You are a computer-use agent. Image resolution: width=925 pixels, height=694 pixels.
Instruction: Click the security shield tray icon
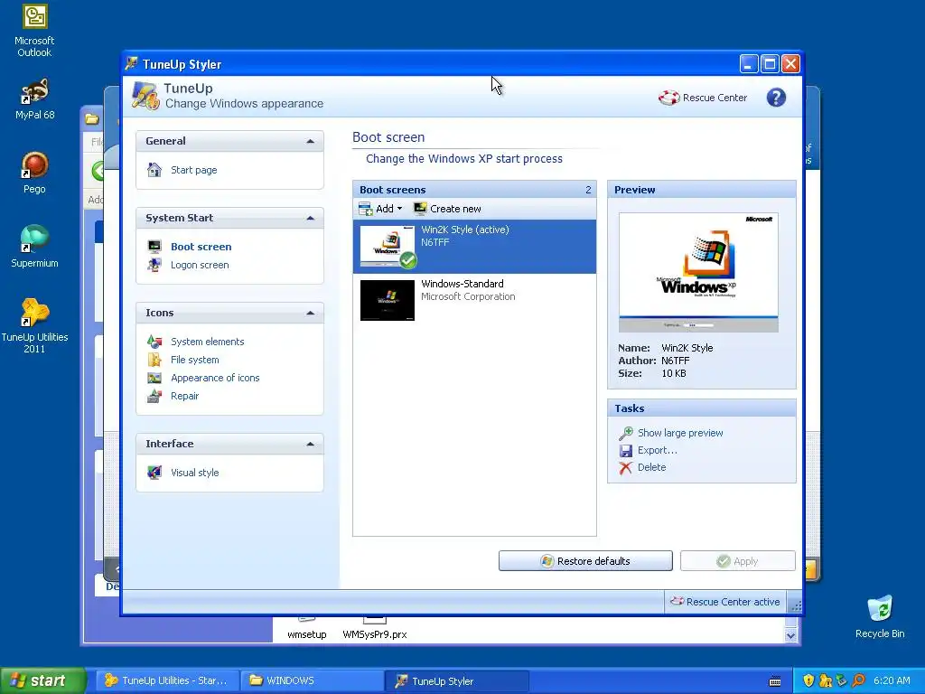click(808, 680)
